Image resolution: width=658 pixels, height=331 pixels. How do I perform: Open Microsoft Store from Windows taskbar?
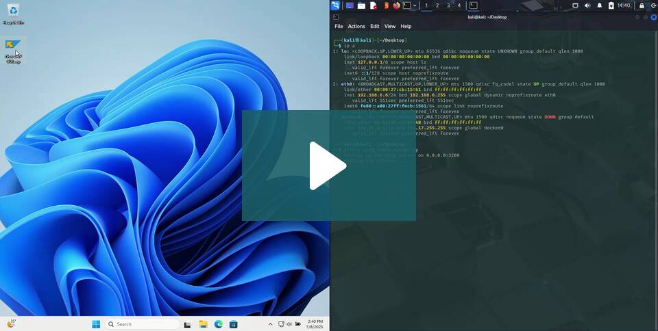click(233, 324)
